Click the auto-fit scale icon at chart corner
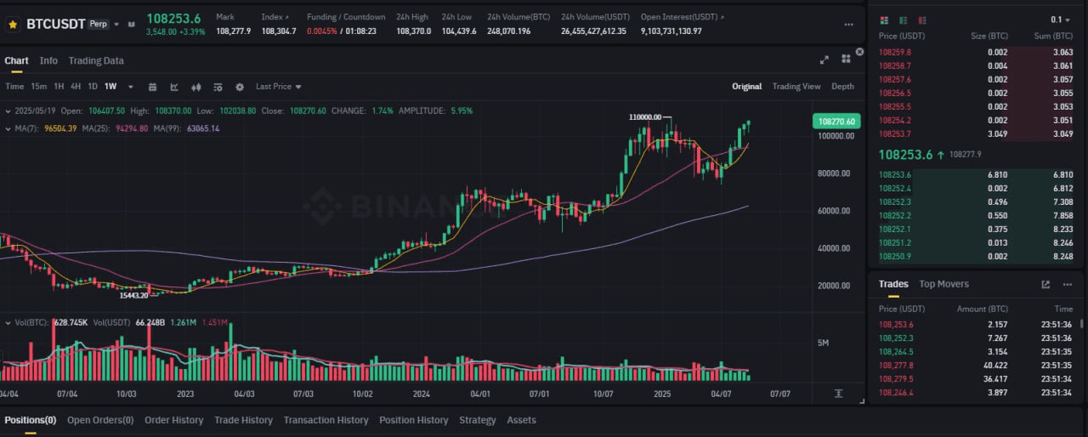Screen dimensions: 1088x437 coord(839,394)
